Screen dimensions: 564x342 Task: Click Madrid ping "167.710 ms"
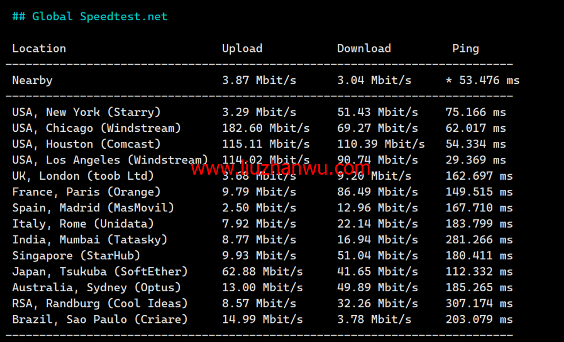(479, 208)
